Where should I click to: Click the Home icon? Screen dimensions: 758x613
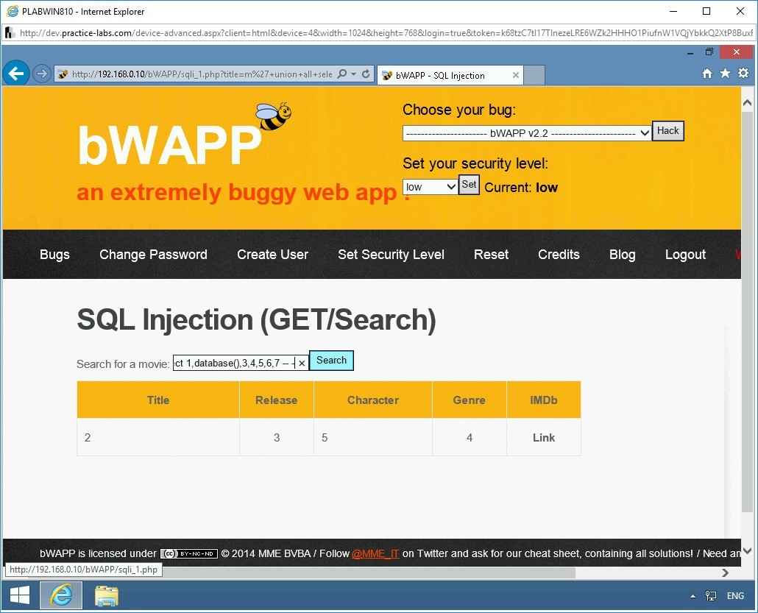(x=706, y=74)
